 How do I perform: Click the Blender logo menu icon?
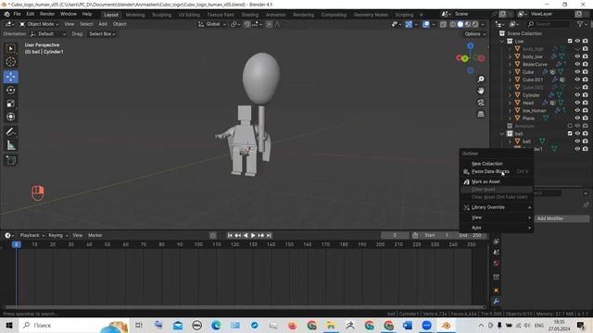tap(6, 14)
